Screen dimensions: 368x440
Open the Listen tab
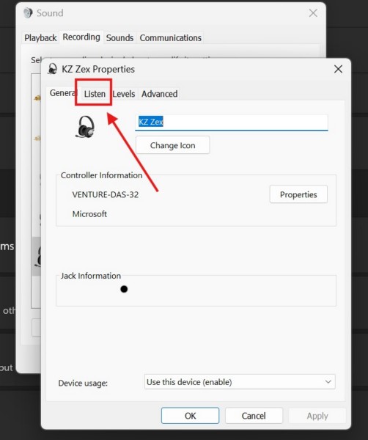(95, 94)
